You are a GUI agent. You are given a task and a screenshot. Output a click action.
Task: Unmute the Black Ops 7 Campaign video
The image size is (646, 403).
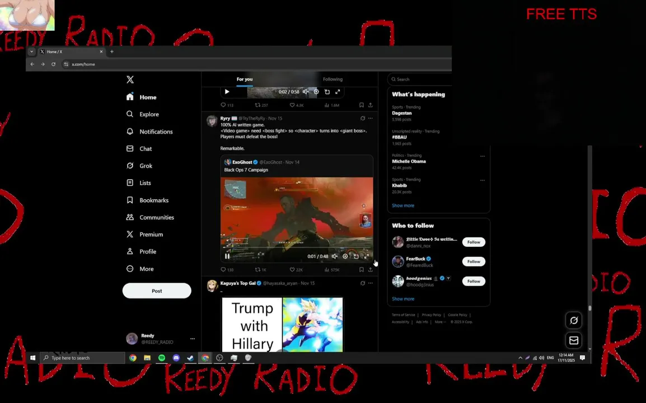(335, 256)
